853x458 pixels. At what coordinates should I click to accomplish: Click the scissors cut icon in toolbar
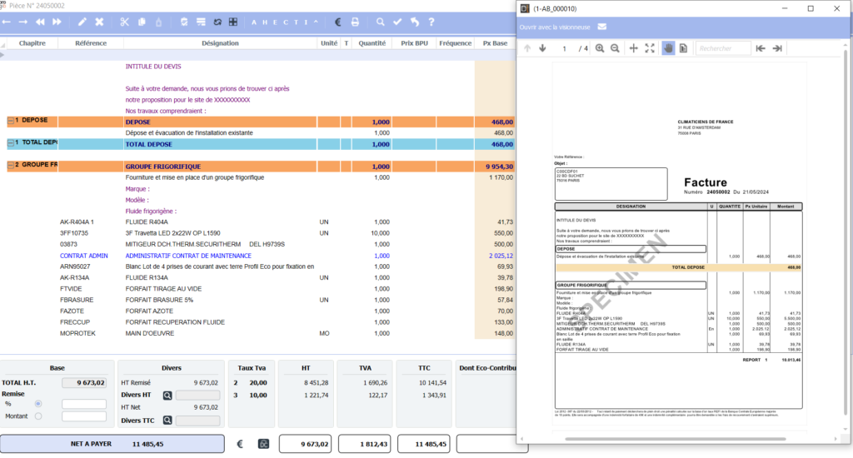pos(124,22)
